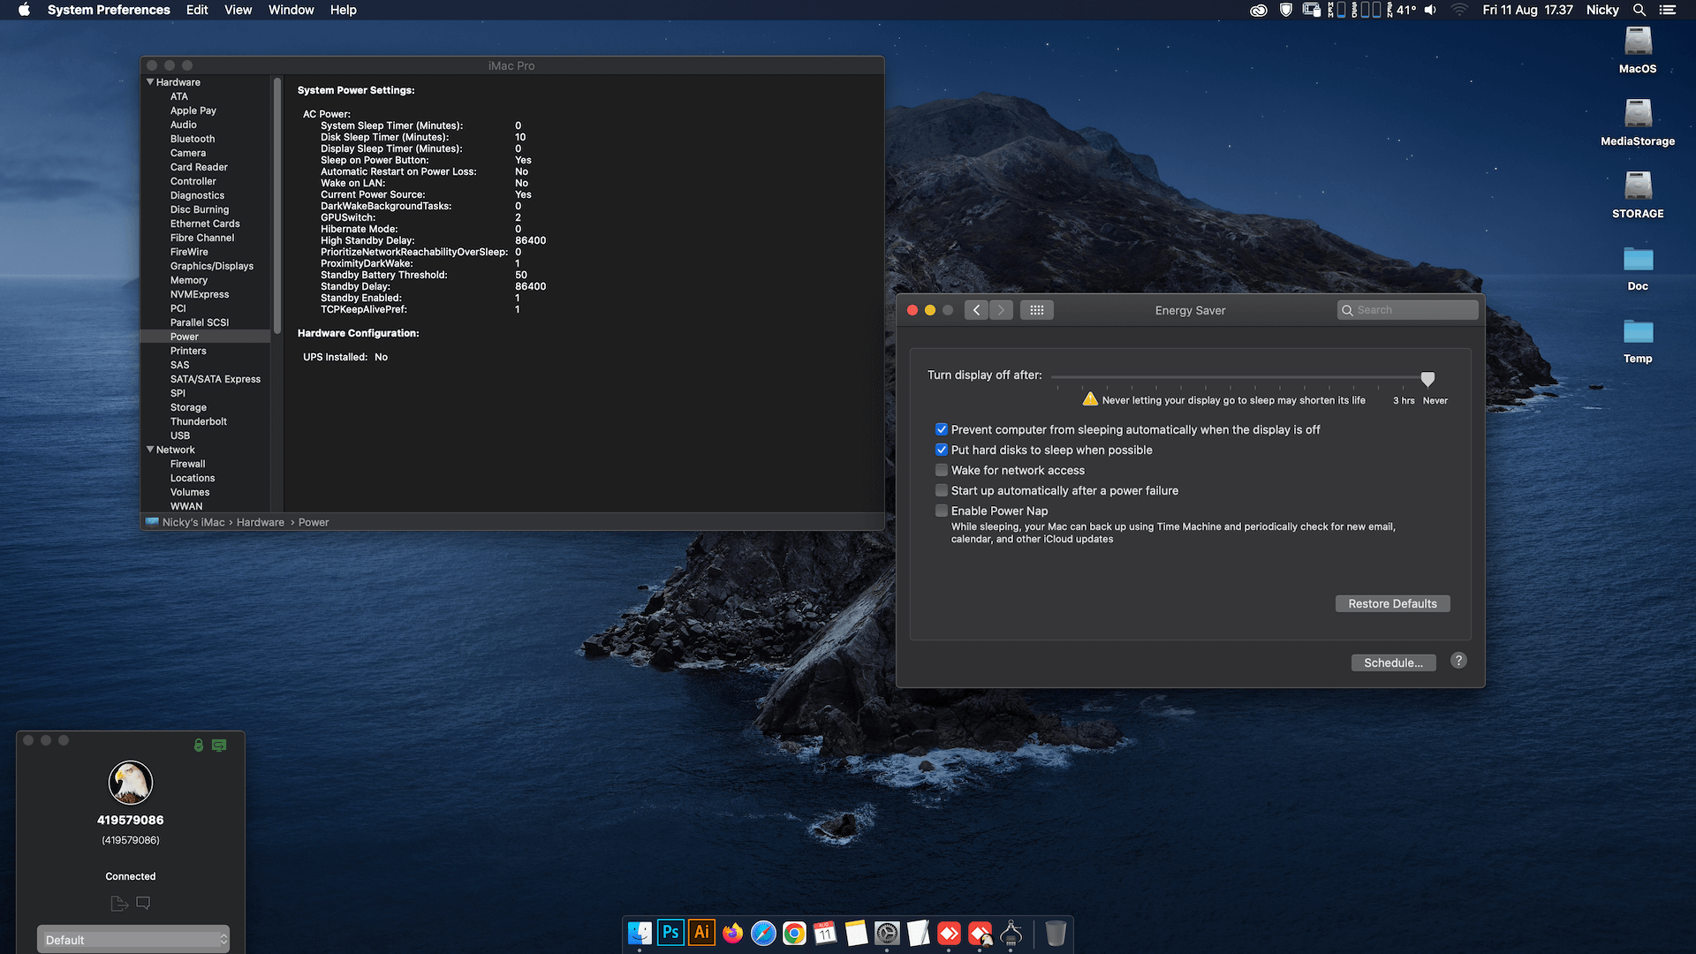Uncheck Put hard disks to sleep when possible
Viewport: 1696px width, 954px height.
(x=942, y=450)
